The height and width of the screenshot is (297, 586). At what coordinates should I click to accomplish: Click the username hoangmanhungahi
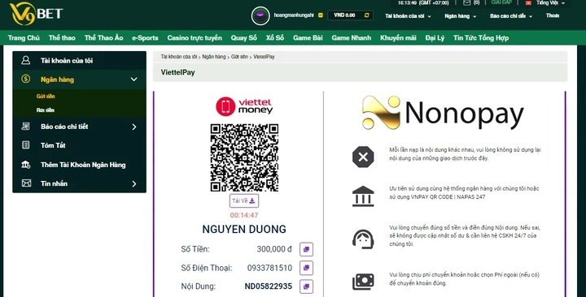294,15
